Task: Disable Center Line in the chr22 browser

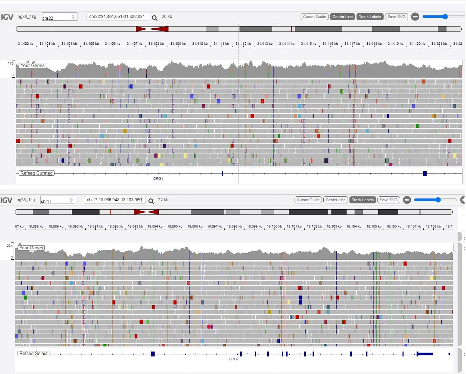Action: pyautogui.click(x=342, y=17)
